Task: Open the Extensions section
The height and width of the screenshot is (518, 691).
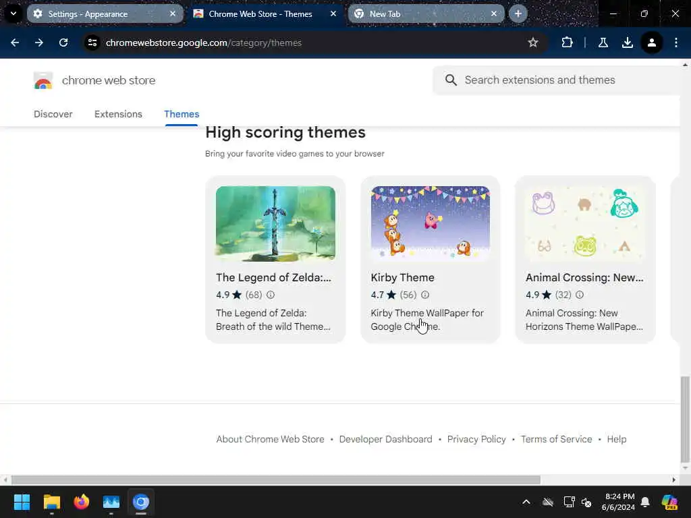Action: click(118, 114)
